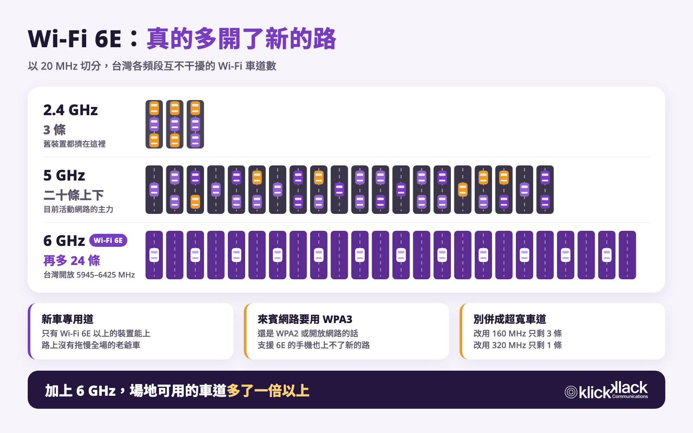
Task: Click the first lane in the 5 GHz row
Action: tap(154, 190)
